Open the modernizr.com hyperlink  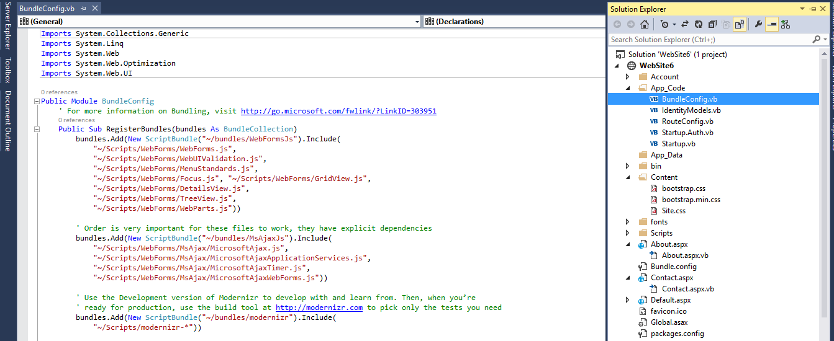pyautogui.click(x=319, y=308)
